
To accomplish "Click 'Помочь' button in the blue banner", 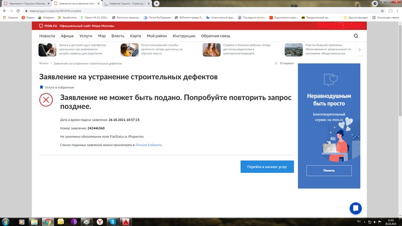I will 329,170.
